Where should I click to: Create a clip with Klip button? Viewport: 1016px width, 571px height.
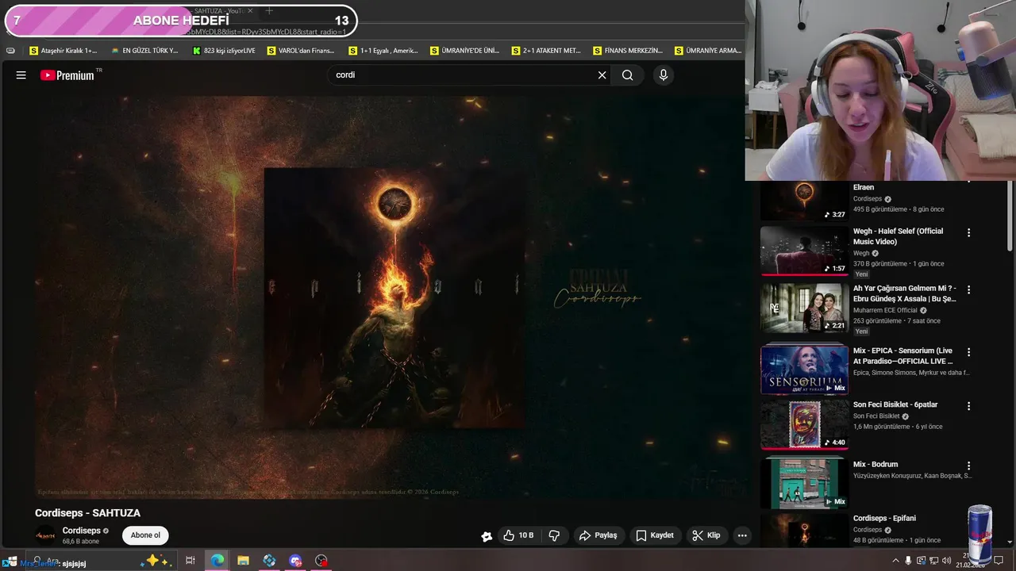click(706, 535)
